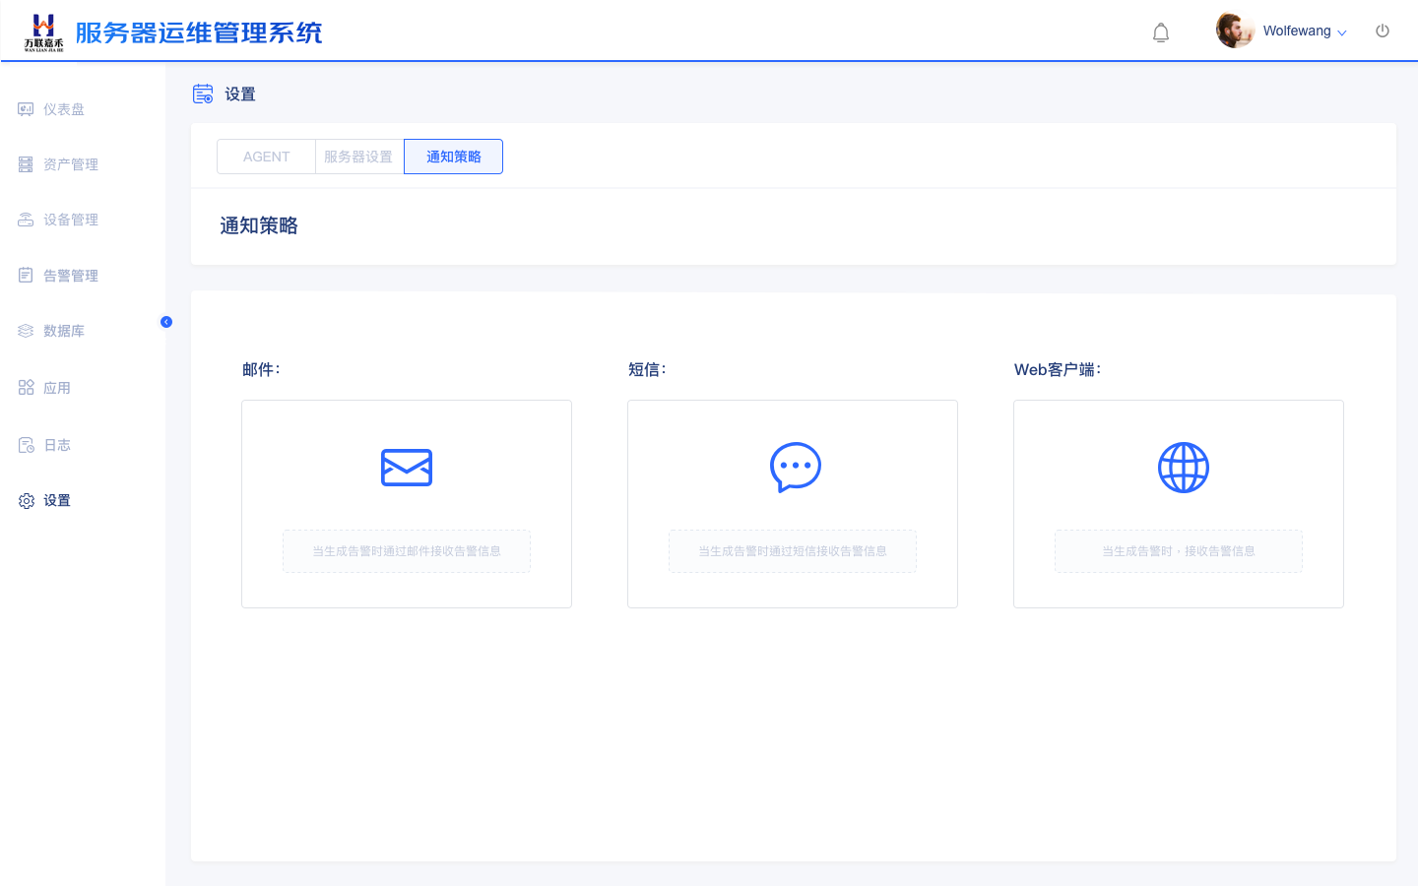
Task: Click the 设置 gear icon in sidebar
Action: [26, 501]
